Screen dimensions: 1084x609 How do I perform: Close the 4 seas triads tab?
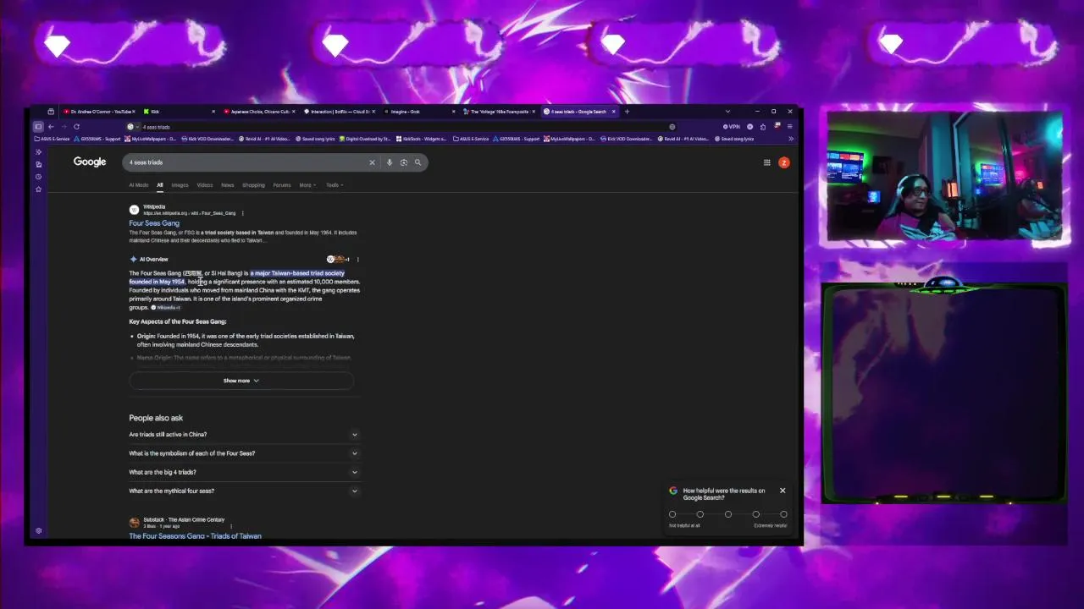[x=614, y=112]
